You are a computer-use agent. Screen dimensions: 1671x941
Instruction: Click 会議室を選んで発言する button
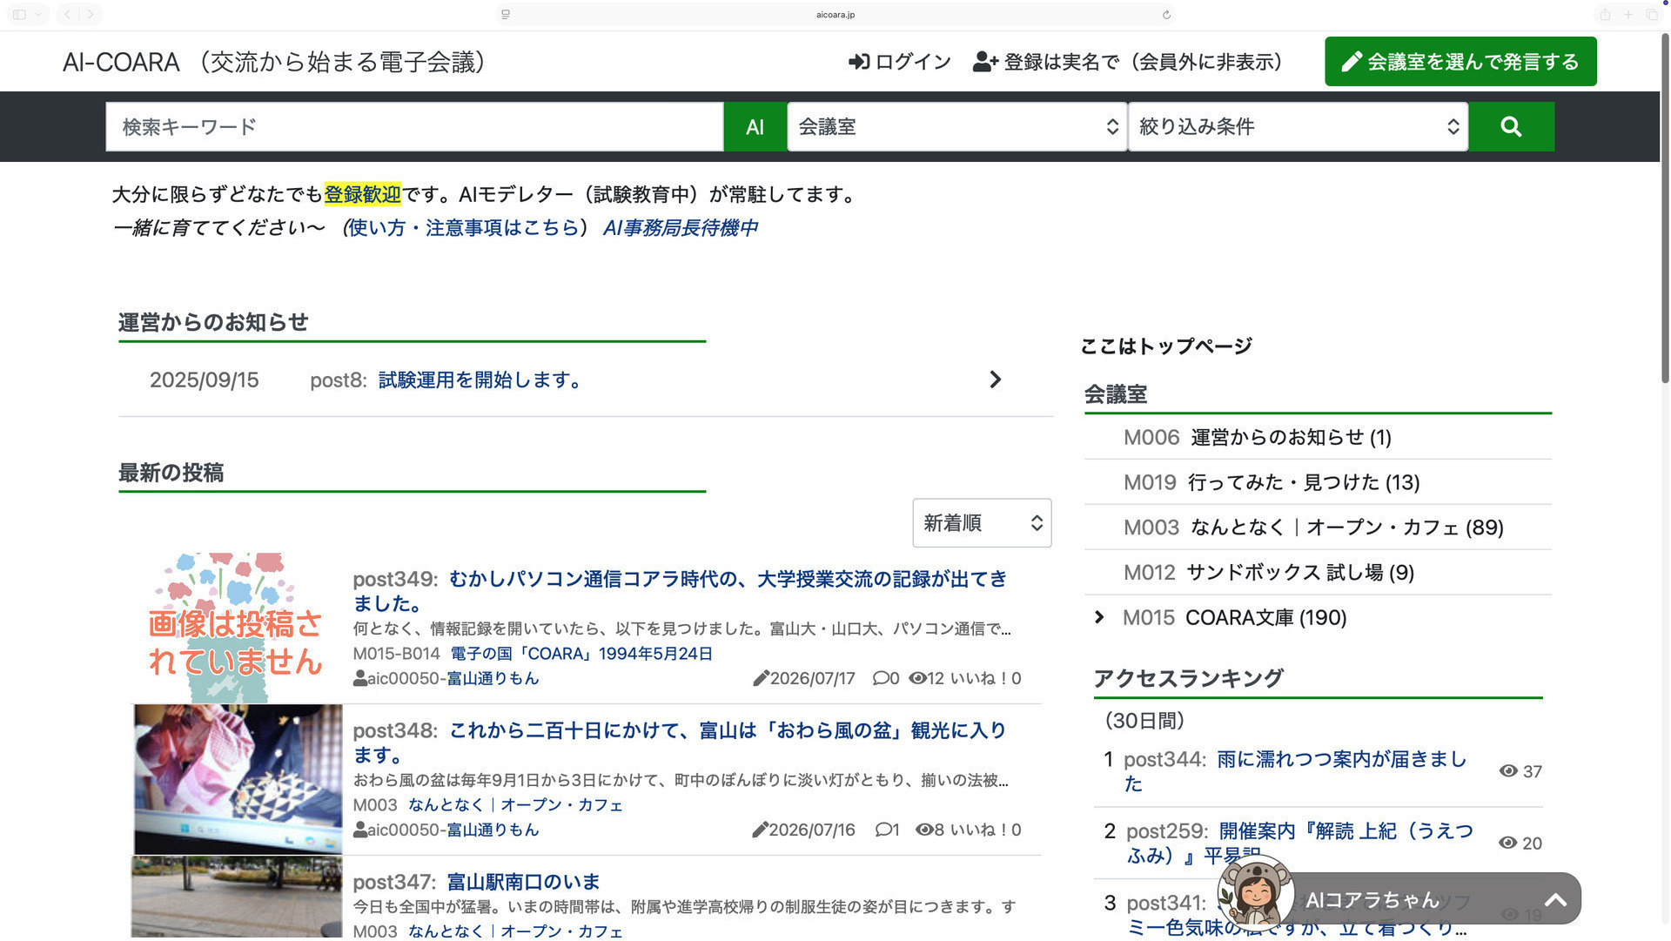coord(1460,62)
